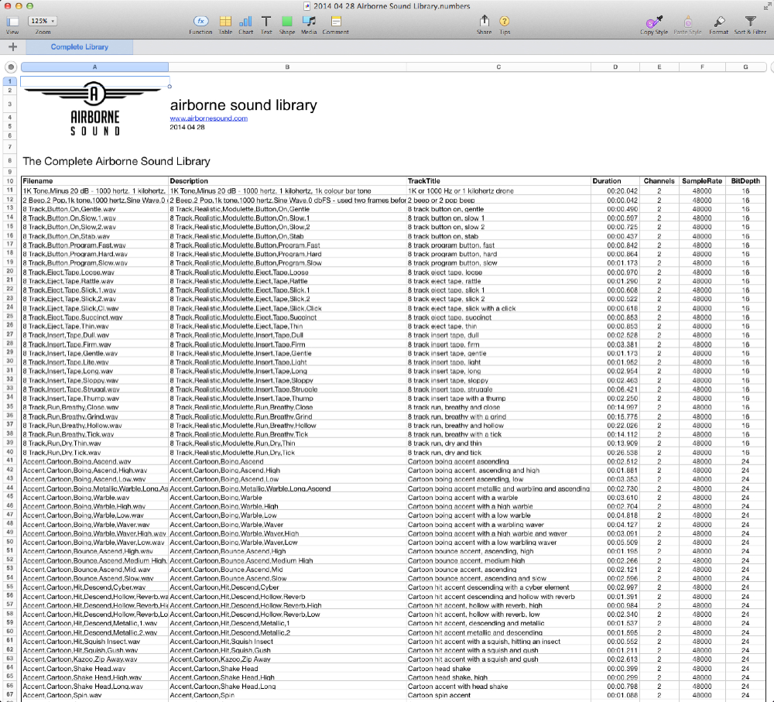This screenshot has height=702, width=774.
Task: Select row 10 header number
Action: (x=10, y=181)
